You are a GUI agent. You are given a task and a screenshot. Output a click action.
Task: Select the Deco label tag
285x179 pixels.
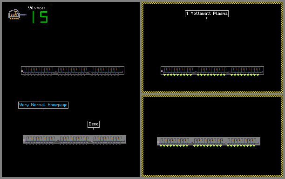tap(94, 124)
